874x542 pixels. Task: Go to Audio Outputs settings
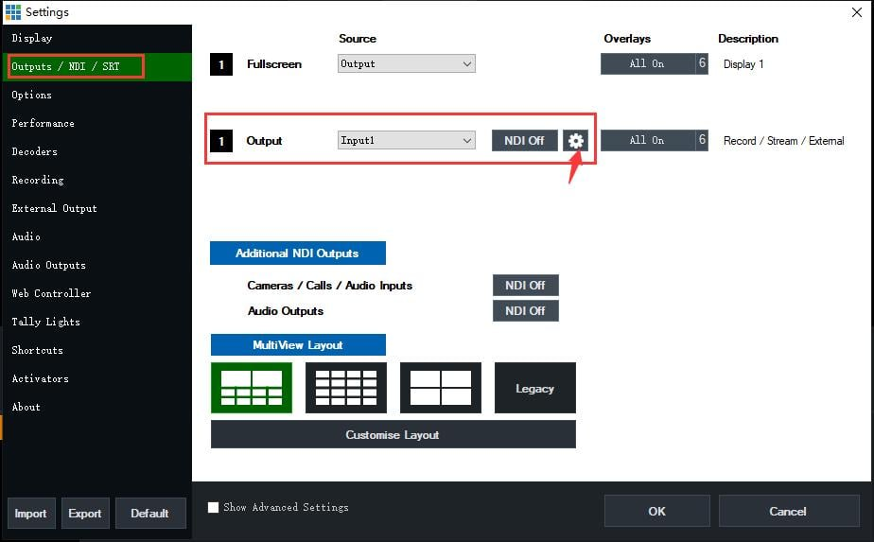point(48,265)
